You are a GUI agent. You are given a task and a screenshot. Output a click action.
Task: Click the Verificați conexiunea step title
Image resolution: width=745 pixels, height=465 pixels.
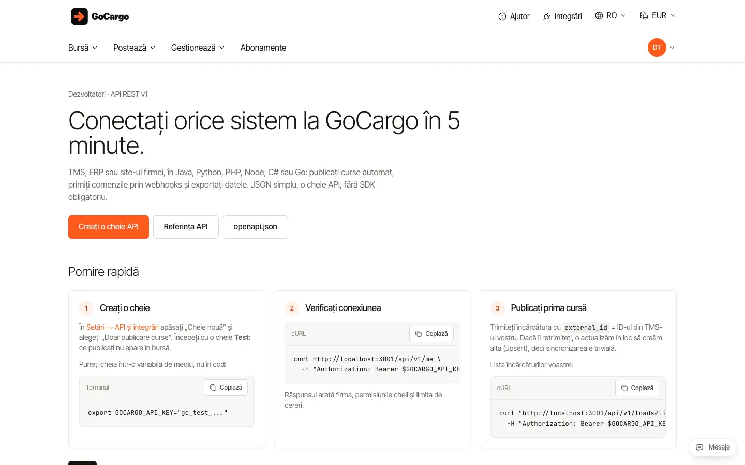coord(343,308)
